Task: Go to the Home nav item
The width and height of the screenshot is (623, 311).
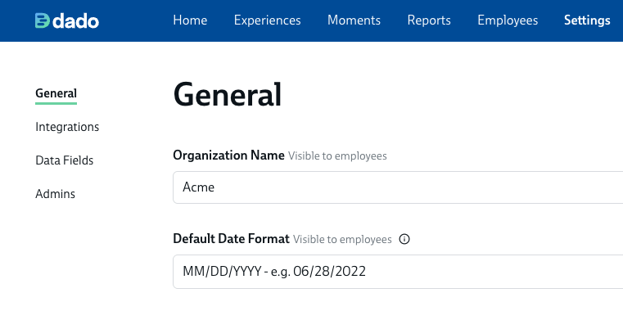Action: tap(190, 20)
